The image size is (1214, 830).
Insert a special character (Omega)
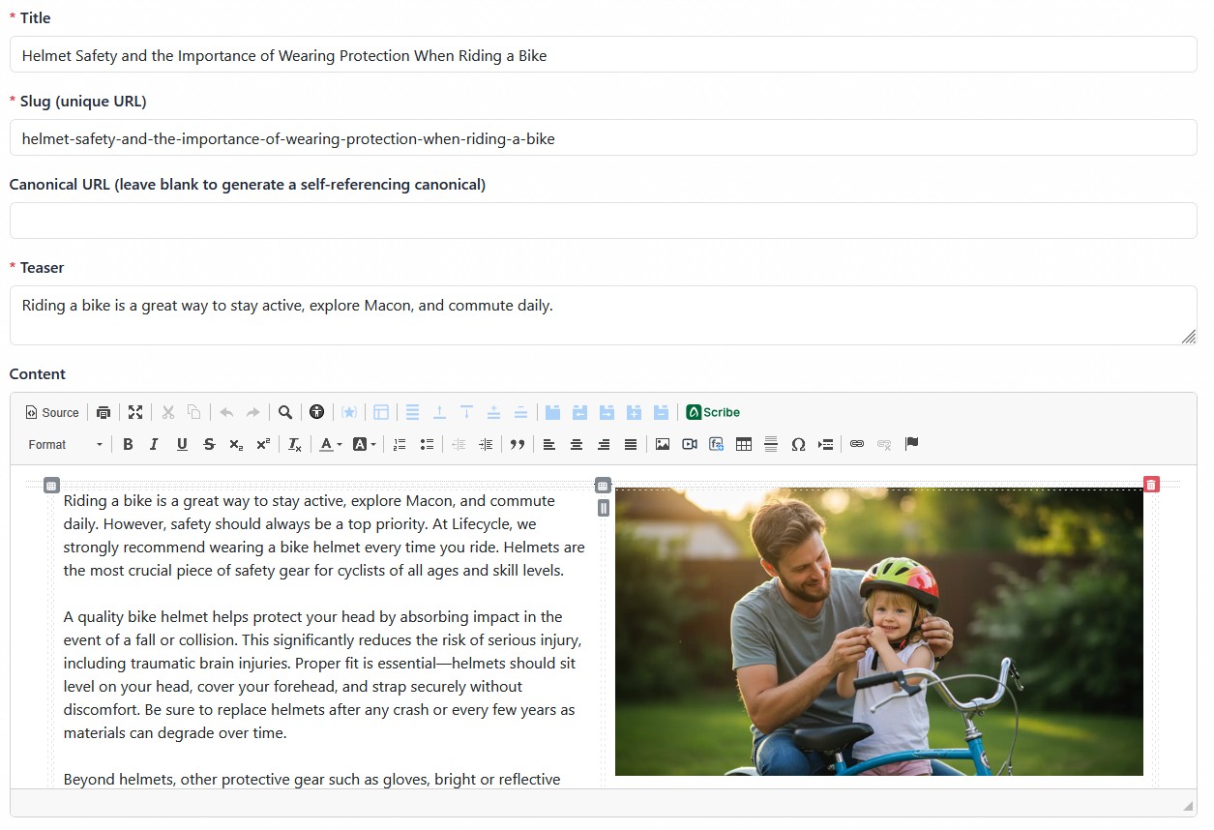[x=798, y=444]
